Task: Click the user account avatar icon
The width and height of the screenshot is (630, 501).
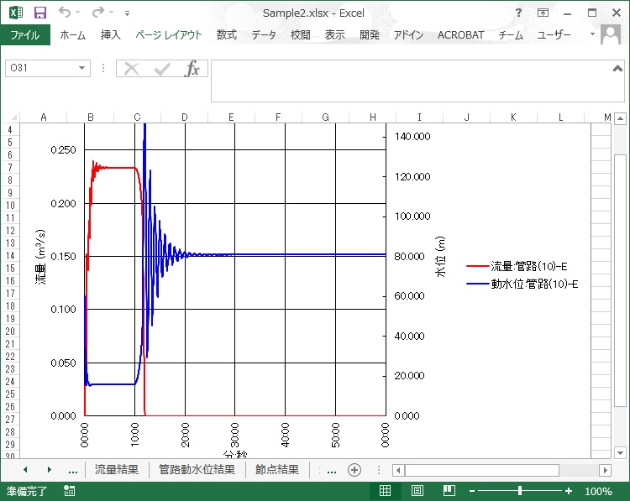Action: (x=611, y=35)
